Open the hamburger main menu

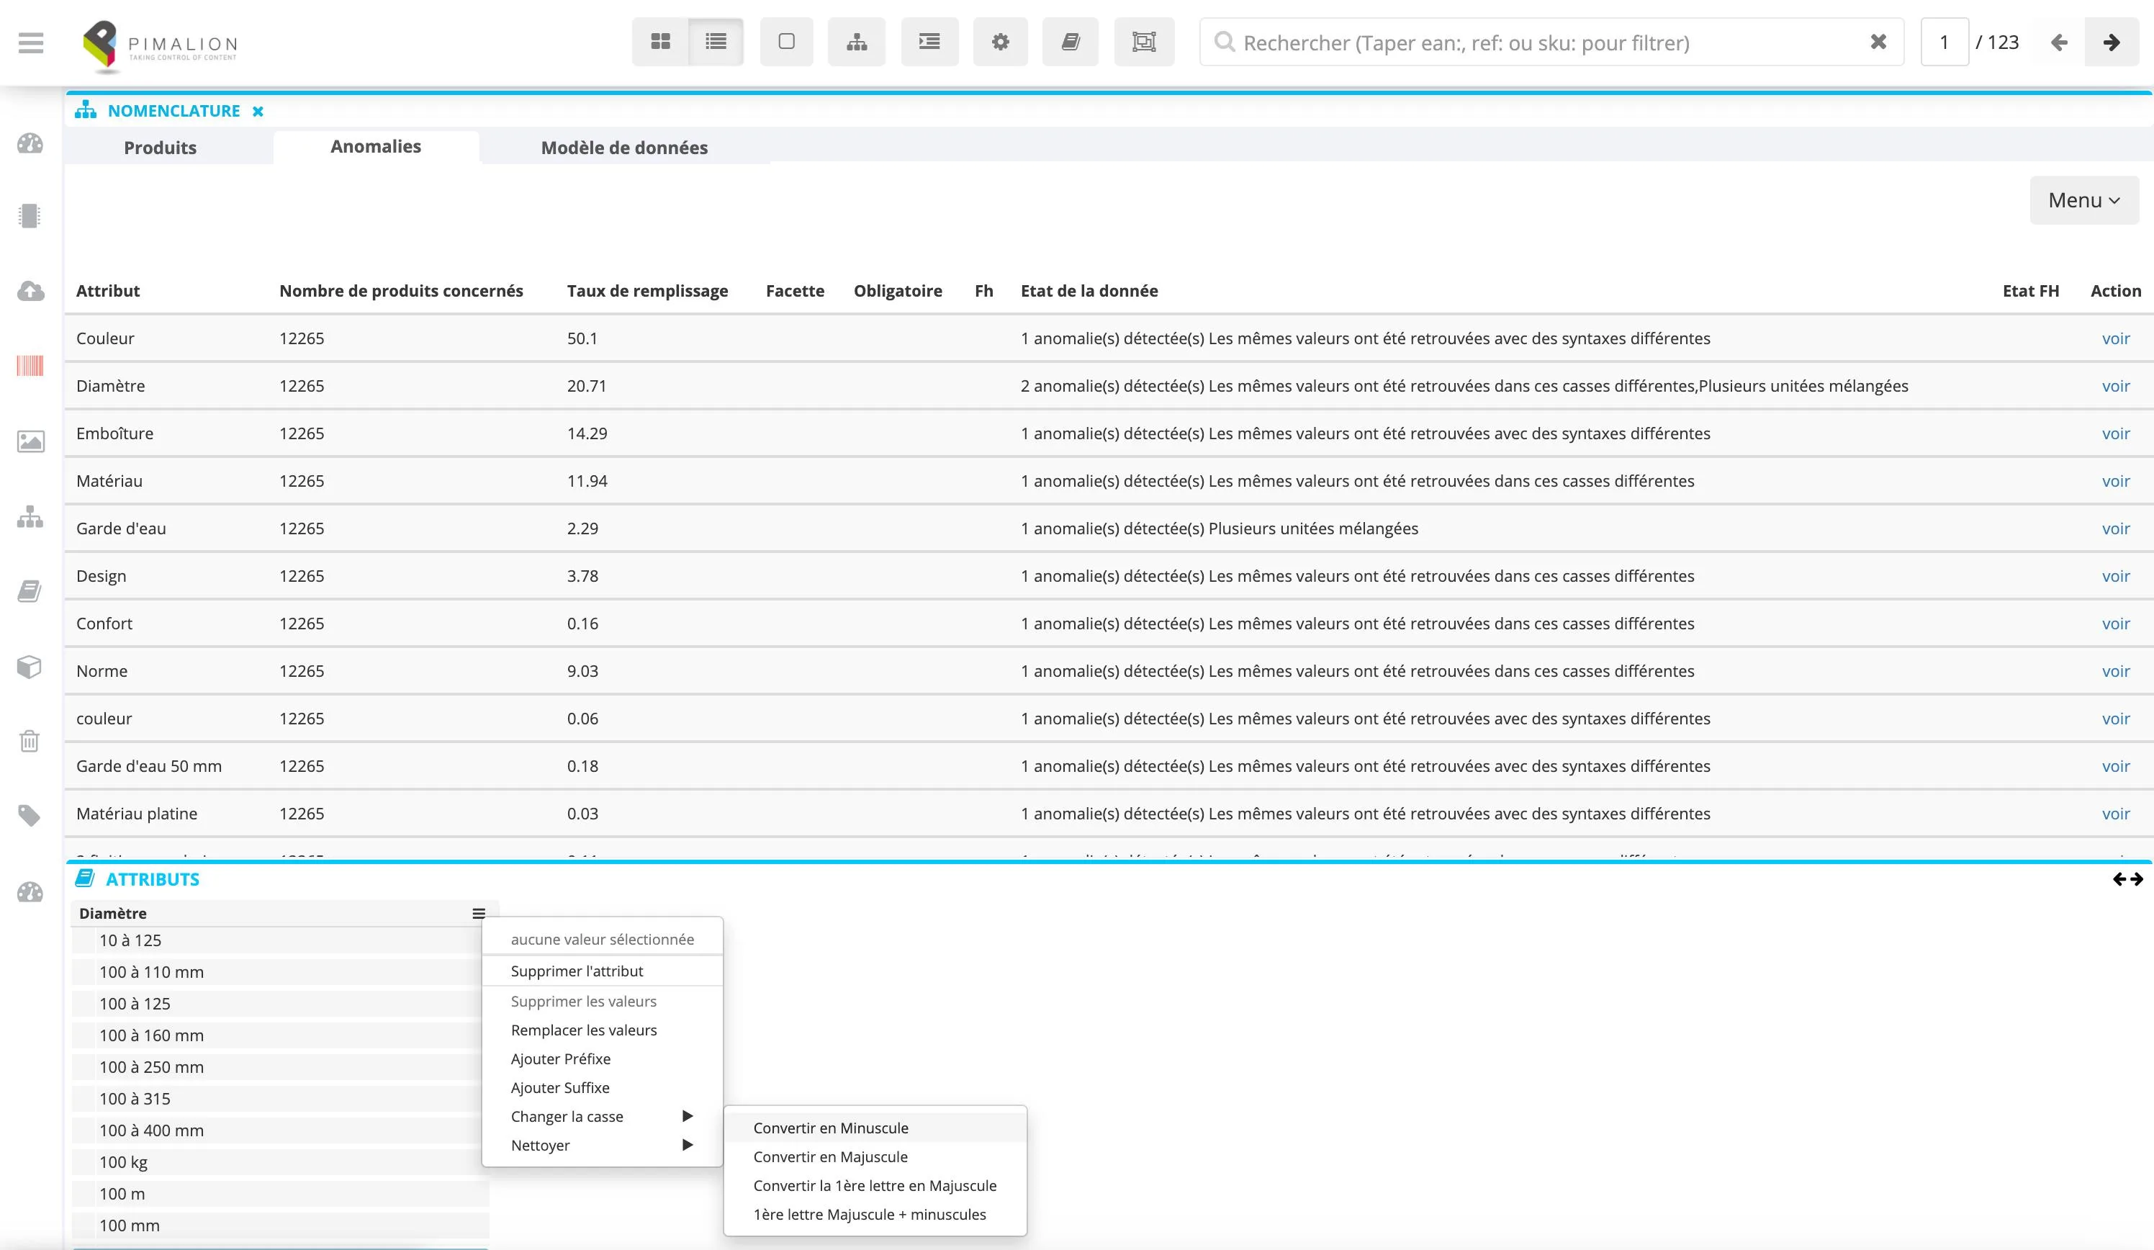point(31,42)
